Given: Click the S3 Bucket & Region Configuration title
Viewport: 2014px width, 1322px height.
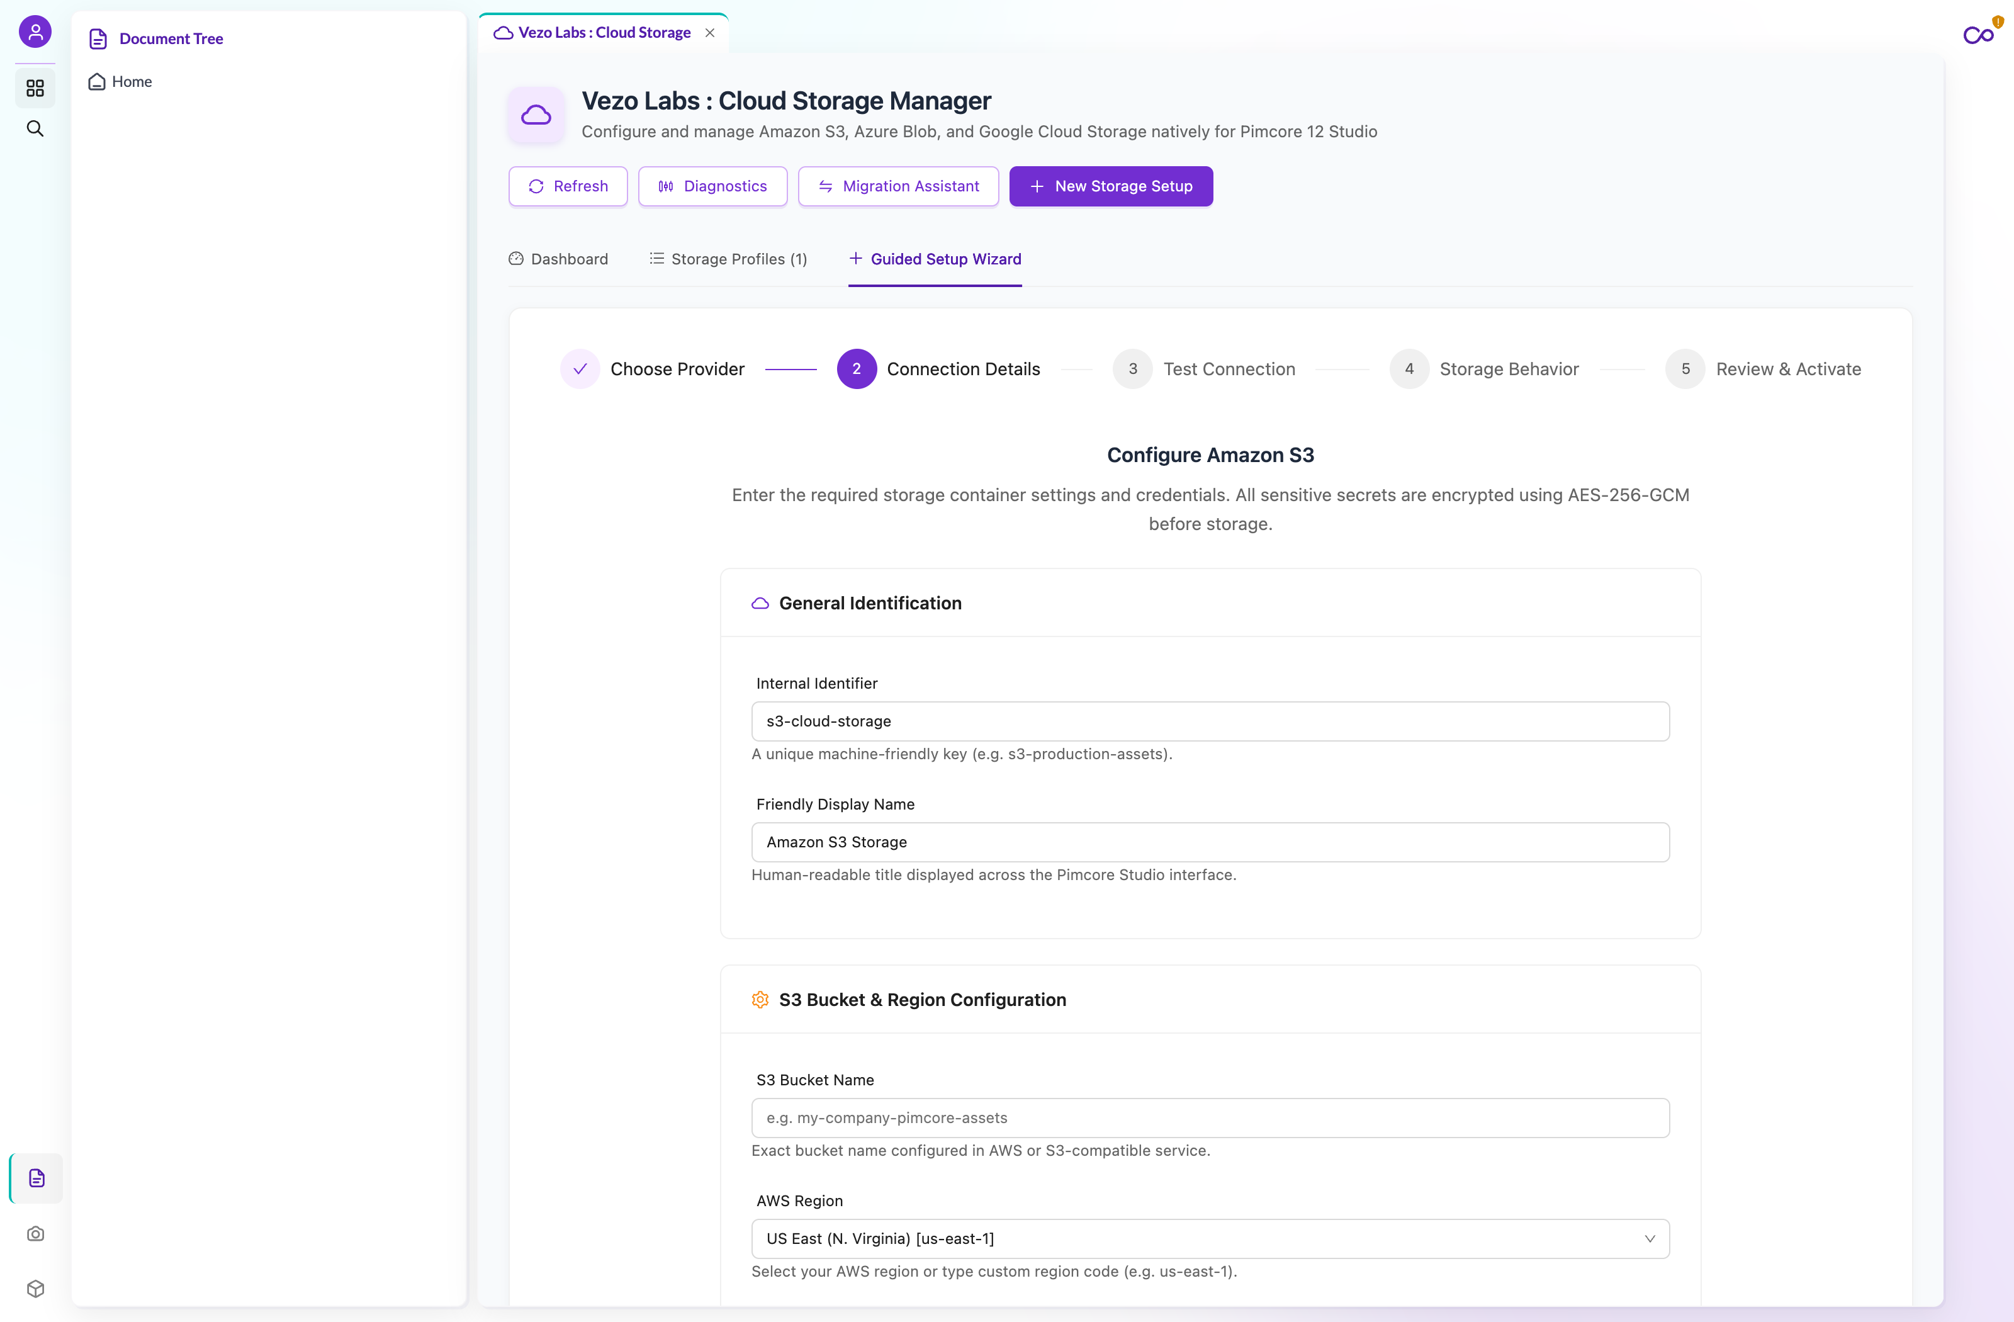Looking at the screenshot, I should [923, 1000].
